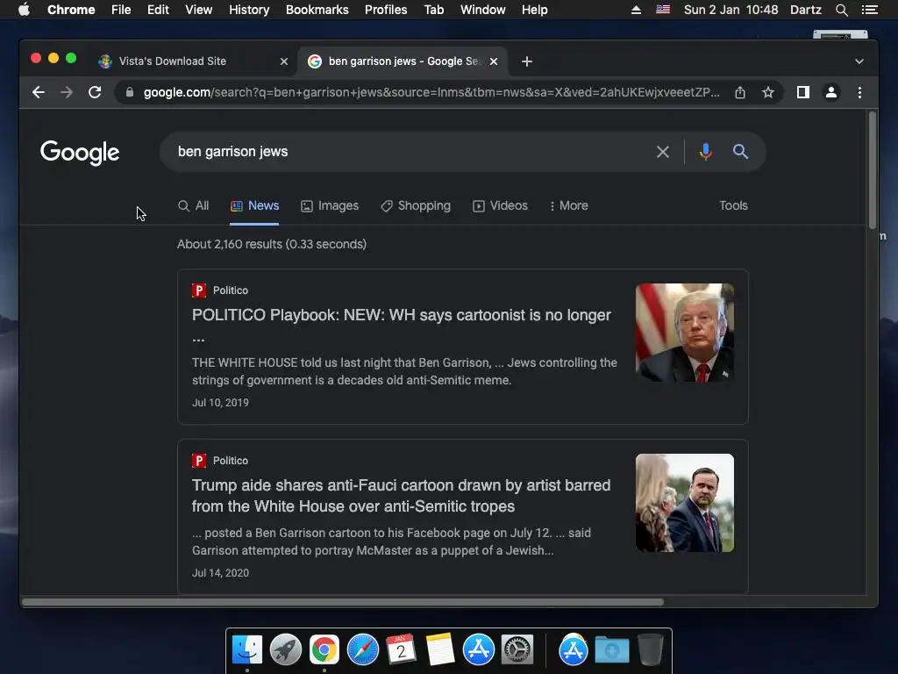Click the About 2,160 results text
898x674 pixels.
[x=272, y=244]
